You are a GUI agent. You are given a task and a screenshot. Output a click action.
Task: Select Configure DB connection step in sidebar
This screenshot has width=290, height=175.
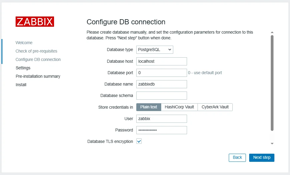coord(38,59)
